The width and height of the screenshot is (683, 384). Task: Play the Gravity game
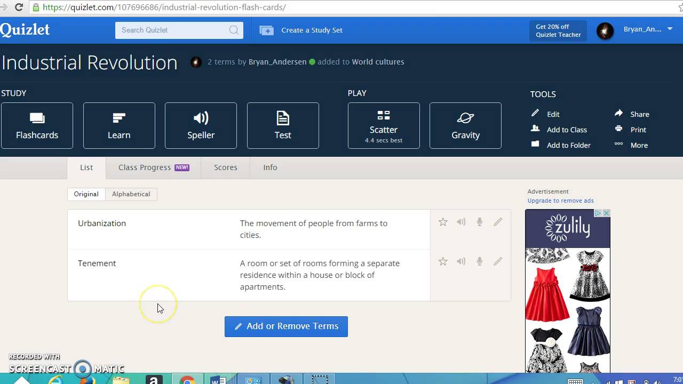465,125
